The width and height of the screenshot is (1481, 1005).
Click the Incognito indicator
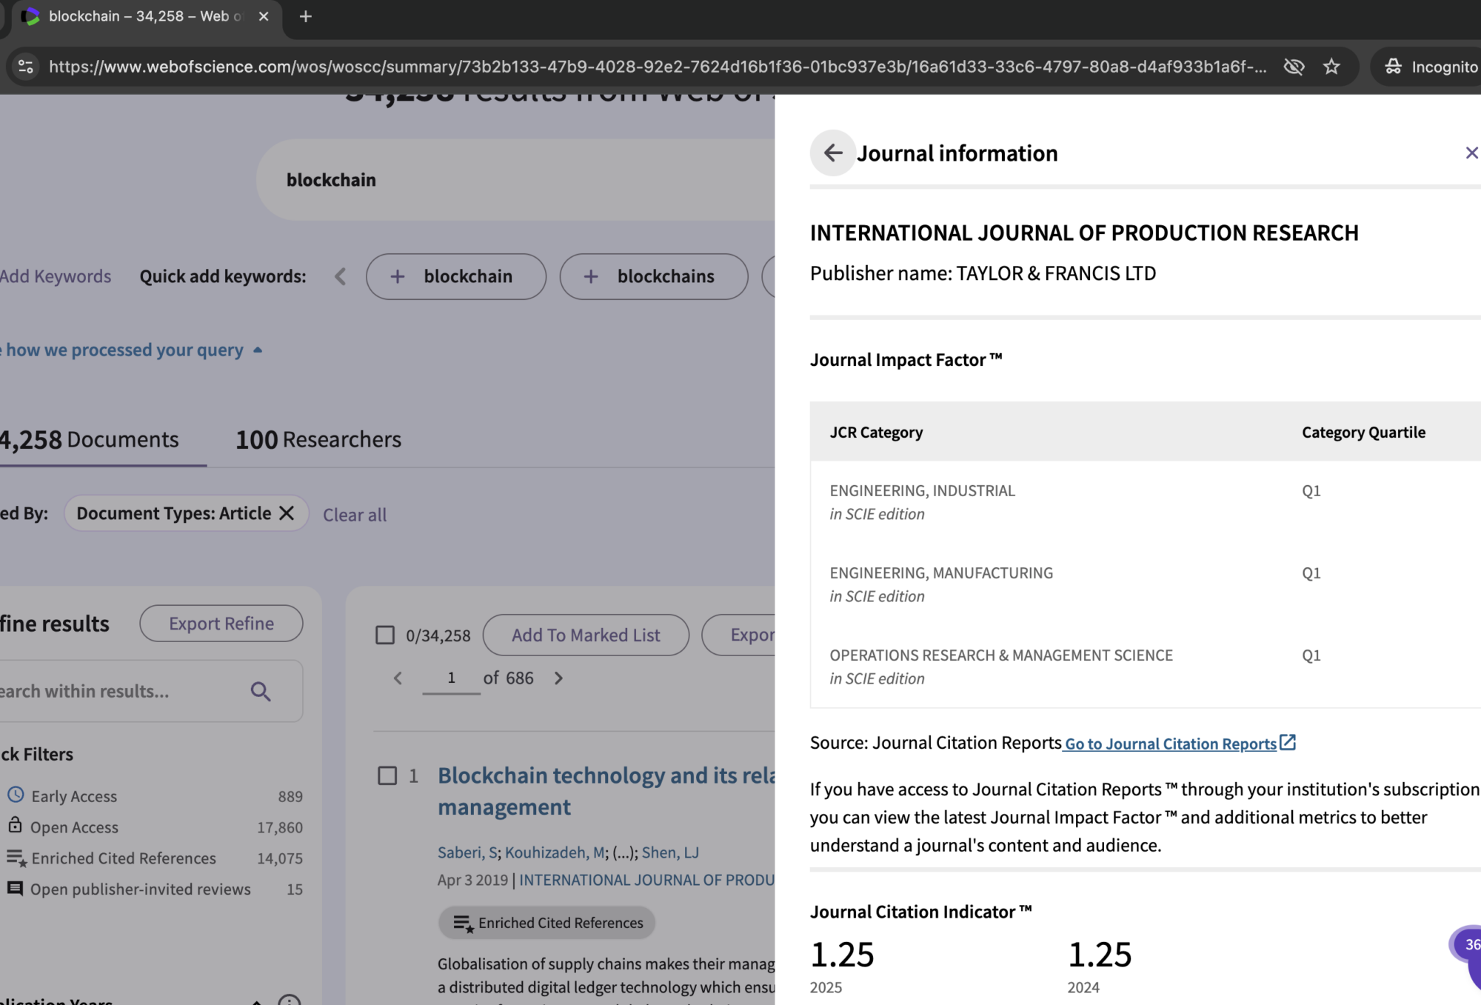pos(1431,67)
